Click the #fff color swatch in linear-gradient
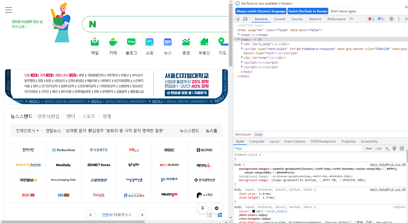Image resolution: width=408 pixels, height=223 pixels. click(321, 180)
